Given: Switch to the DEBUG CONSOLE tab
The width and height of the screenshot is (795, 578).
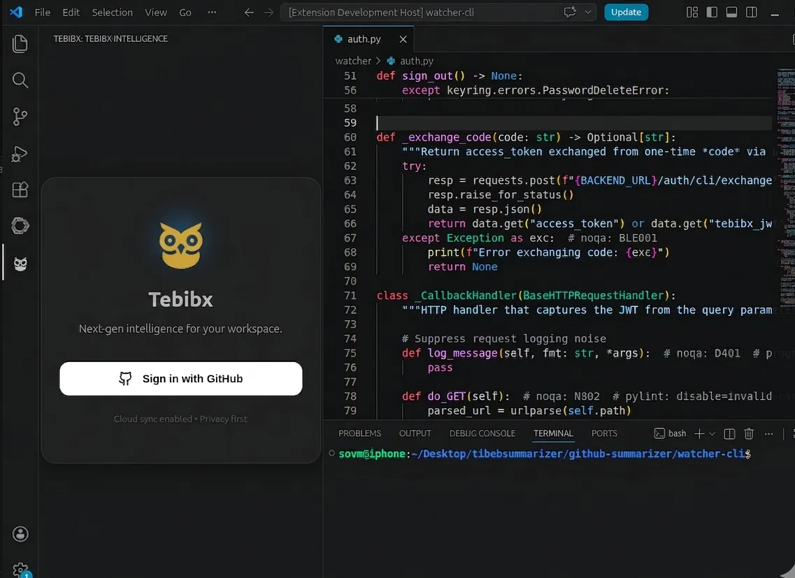Looking at the screenshot, I should tap(482, 433).
